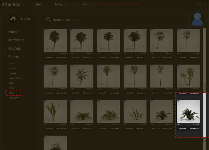Select the Palm035 thumbnail

161,111
